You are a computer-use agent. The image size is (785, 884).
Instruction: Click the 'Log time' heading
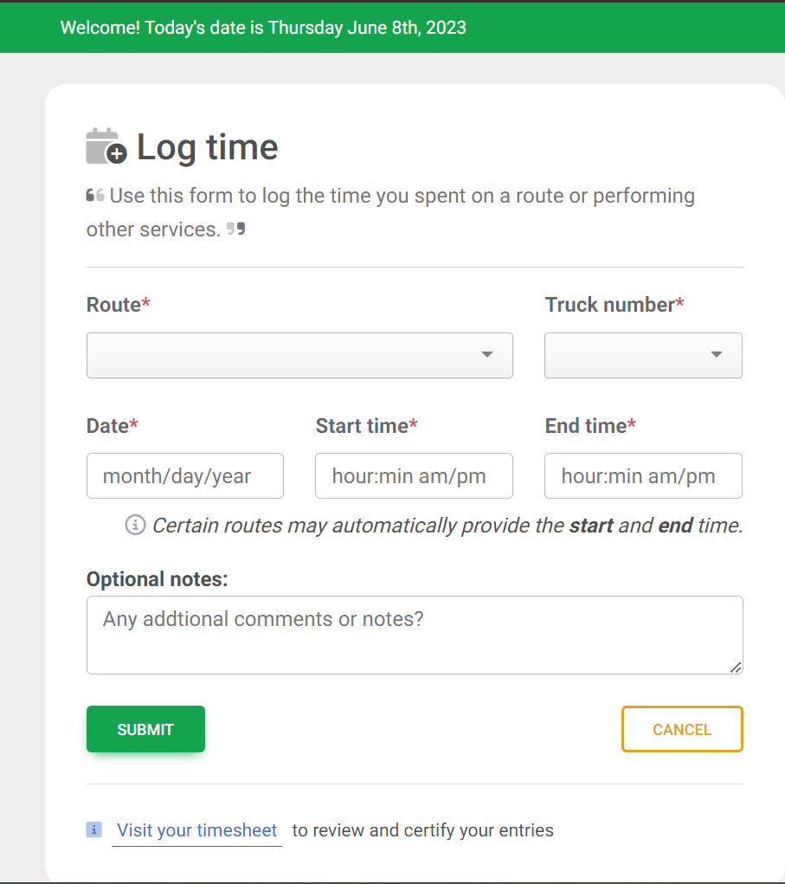tap(208, 146)
